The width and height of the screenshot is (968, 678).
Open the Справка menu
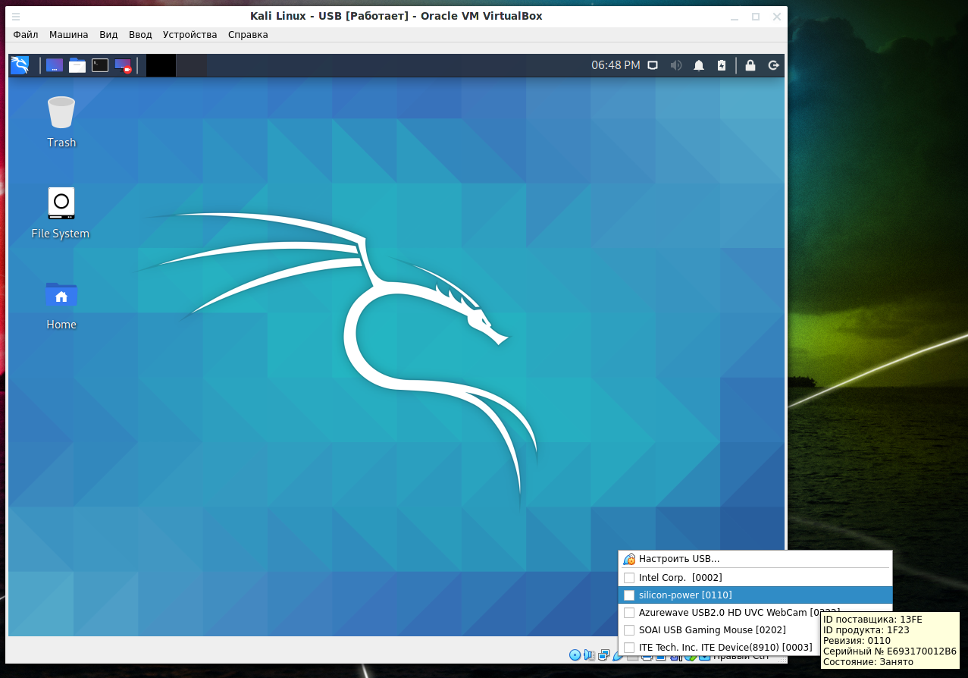(x=248, y=34)
